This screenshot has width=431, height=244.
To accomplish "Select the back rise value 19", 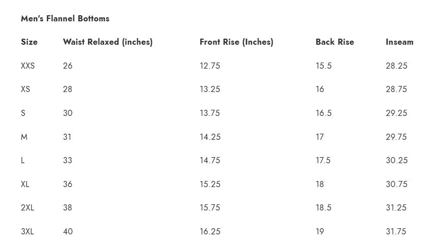I will point(320,231).
